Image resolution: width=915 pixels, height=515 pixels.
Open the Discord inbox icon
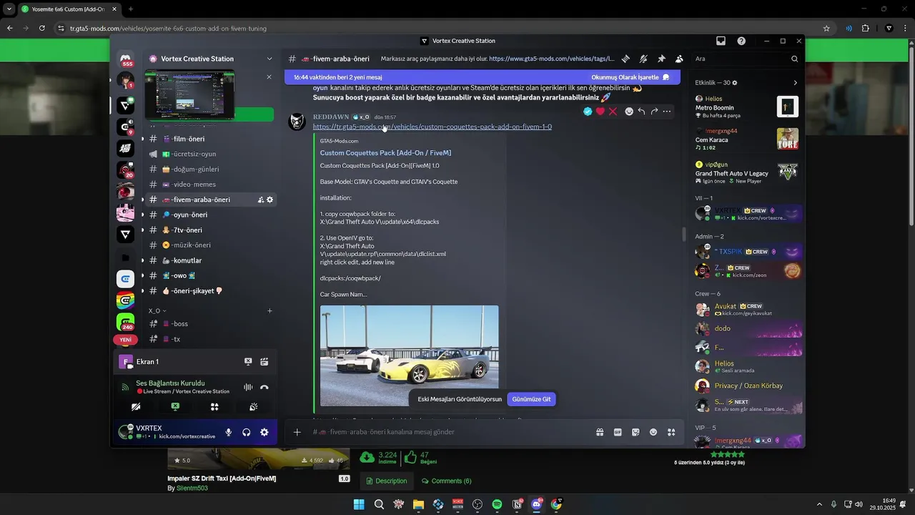721,41
